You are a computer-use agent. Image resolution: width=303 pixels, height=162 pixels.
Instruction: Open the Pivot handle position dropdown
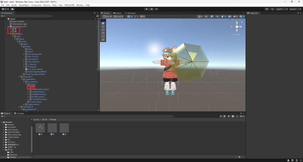107,16
